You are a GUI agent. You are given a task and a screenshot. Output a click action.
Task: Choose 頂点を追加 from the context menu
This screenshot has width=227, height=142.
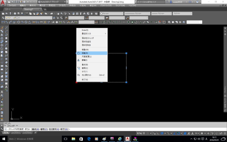tap(92, 41)
